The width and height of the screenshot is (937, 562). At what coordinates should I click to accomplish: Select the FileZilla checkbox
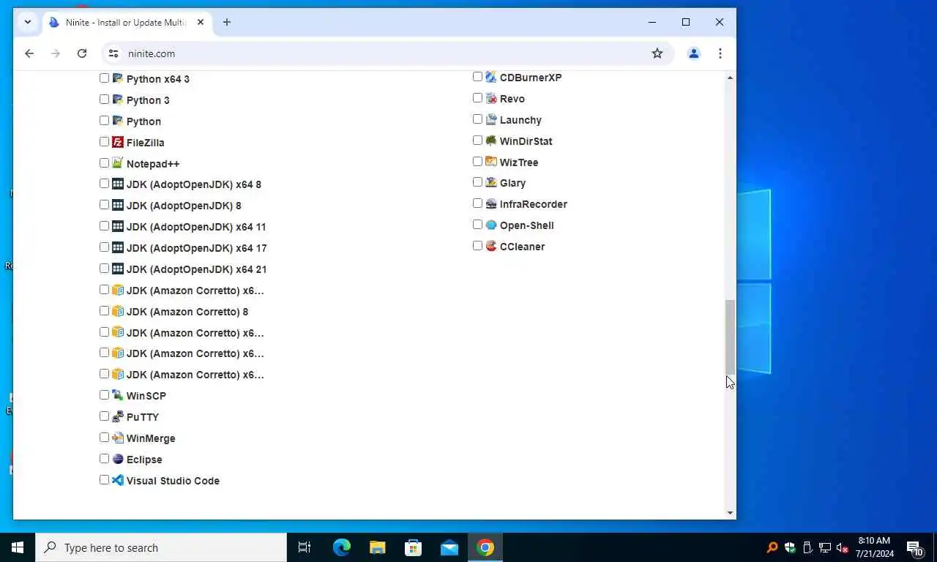click(104, 142)
